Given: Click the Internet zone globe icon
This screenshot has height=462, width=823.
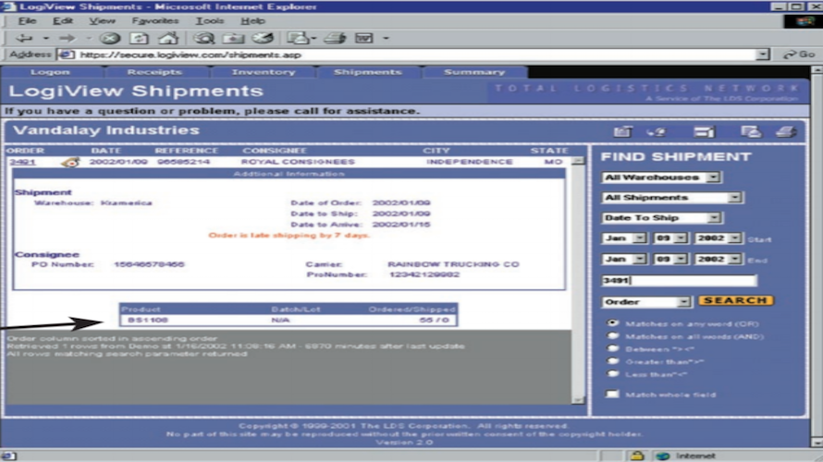Looking at the screenshot, I should tap(662, 456).
